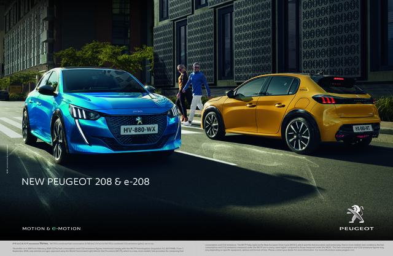This screenshot has width=393, height=256.
Task: Click the Peugeot lion logo emblem
Action: point(355,214)
